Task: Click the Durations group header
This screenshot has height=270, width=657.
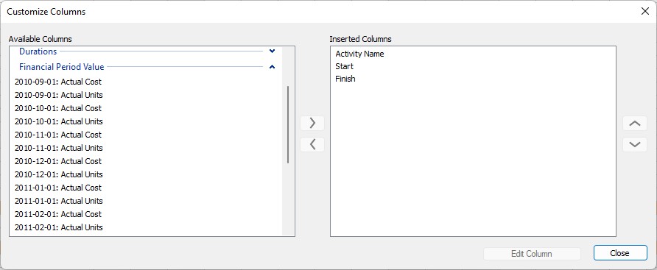Action: (x=38, y=51)
